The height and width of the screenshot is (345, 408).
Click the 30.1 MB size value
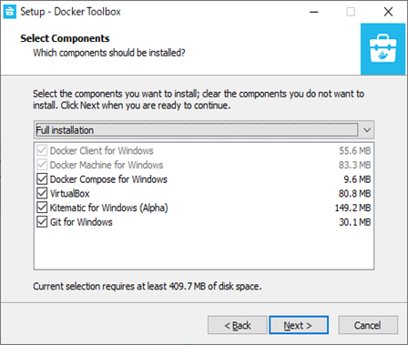coord(355,222)
